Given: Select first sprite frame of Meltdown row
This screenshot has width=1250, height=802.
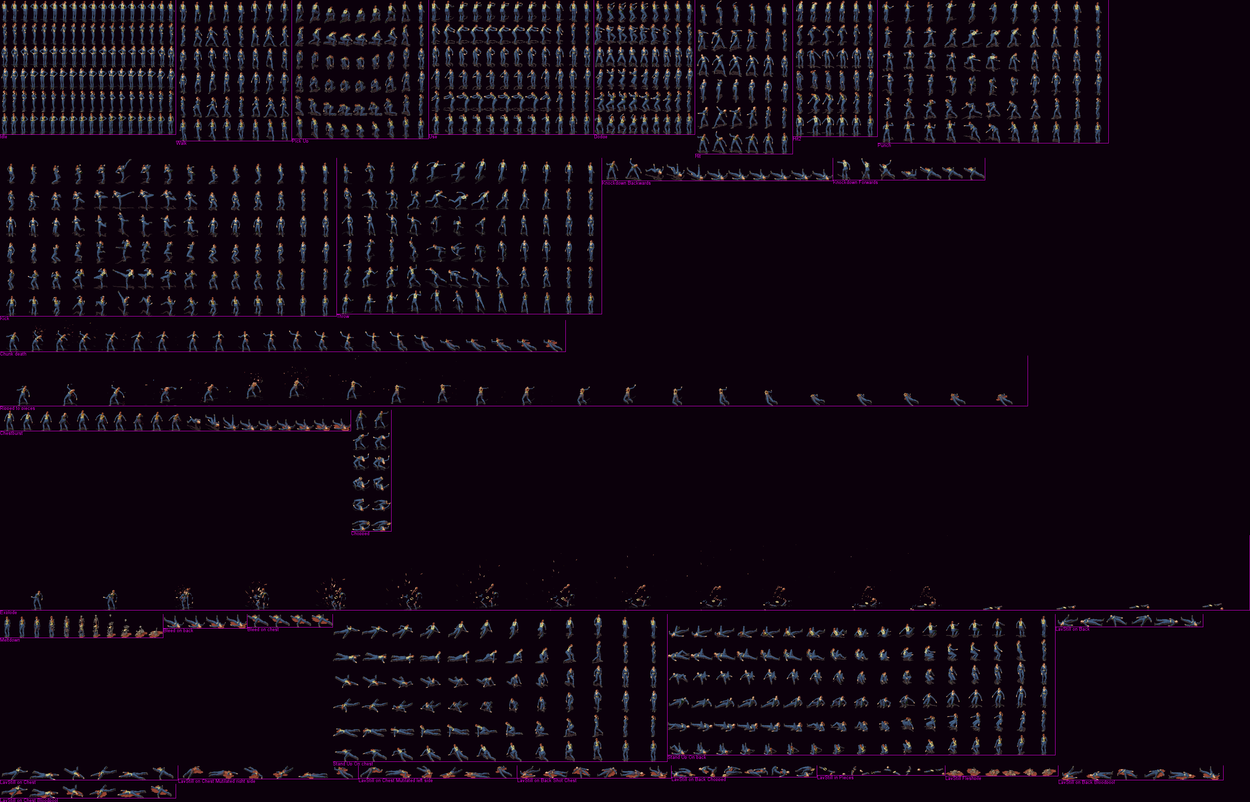Looking at the screenshot, I should pyautogui.click(x=7, y=626).
